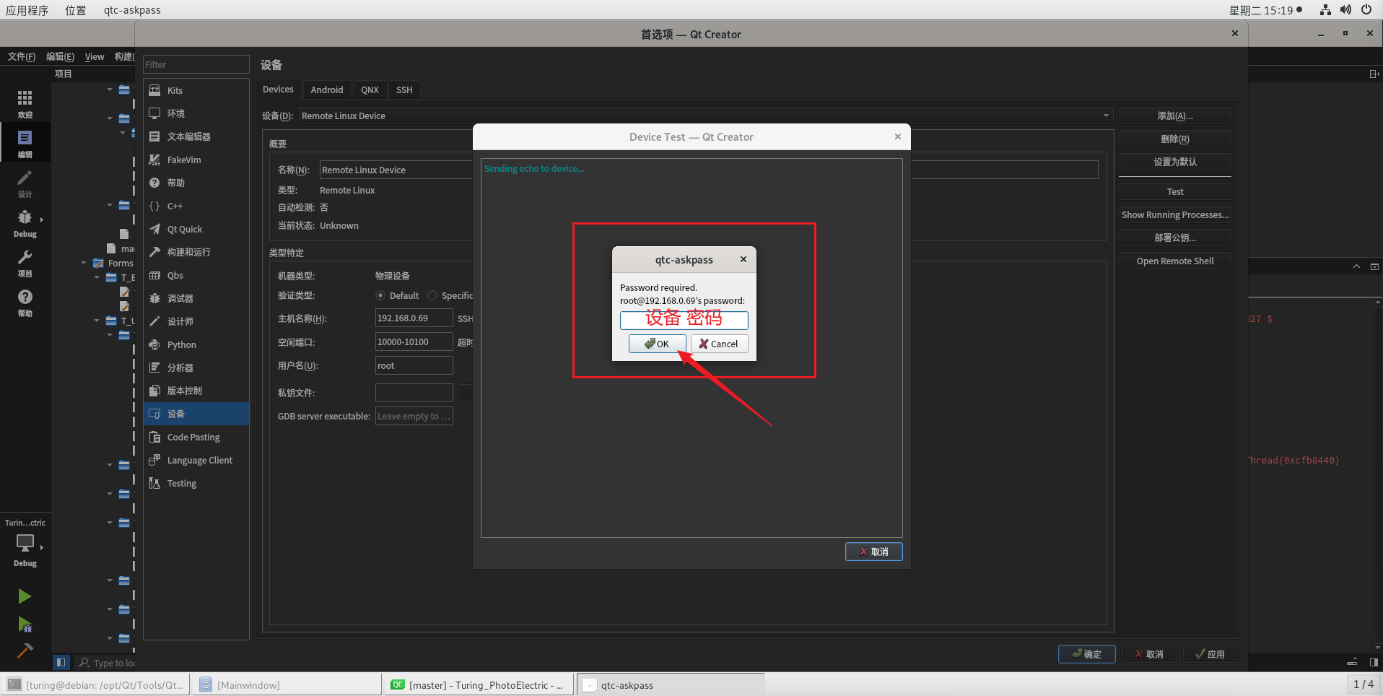Open 编辑(E) menu
This screenshot has width=1383, height=696.
click(60, 56)
